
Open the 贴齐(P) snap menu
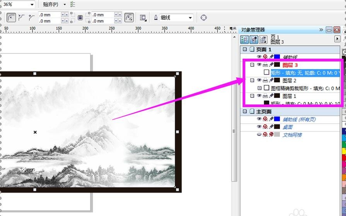pos(51,5)
